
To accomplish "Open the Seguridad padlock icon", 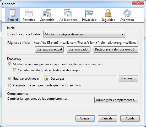I will pos(108,13).
